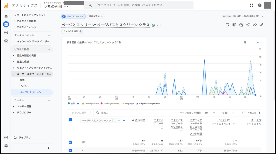Image resolution: width=276 pixels, height=154 pixels.
Task: Sort by イベント数 column header
Action: (x=223, y=120)
